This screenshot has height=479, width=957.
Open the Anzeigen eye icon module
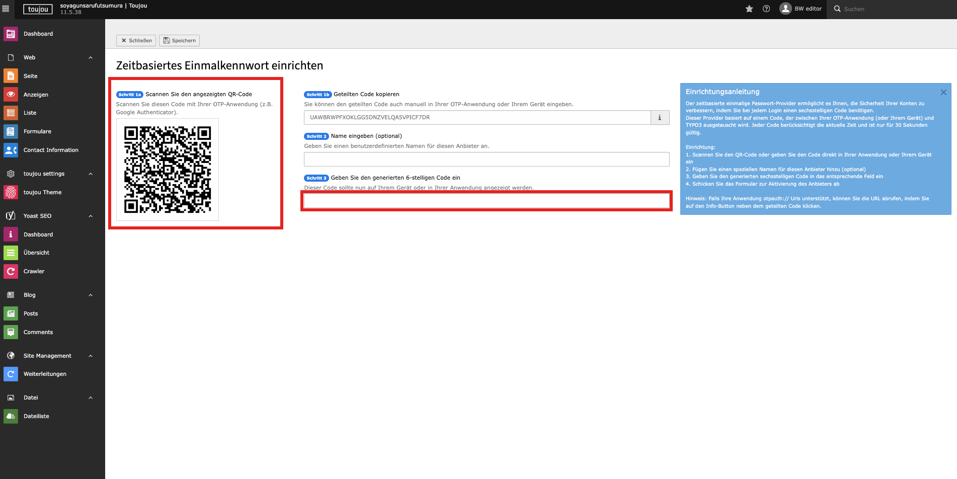[11, 95]
